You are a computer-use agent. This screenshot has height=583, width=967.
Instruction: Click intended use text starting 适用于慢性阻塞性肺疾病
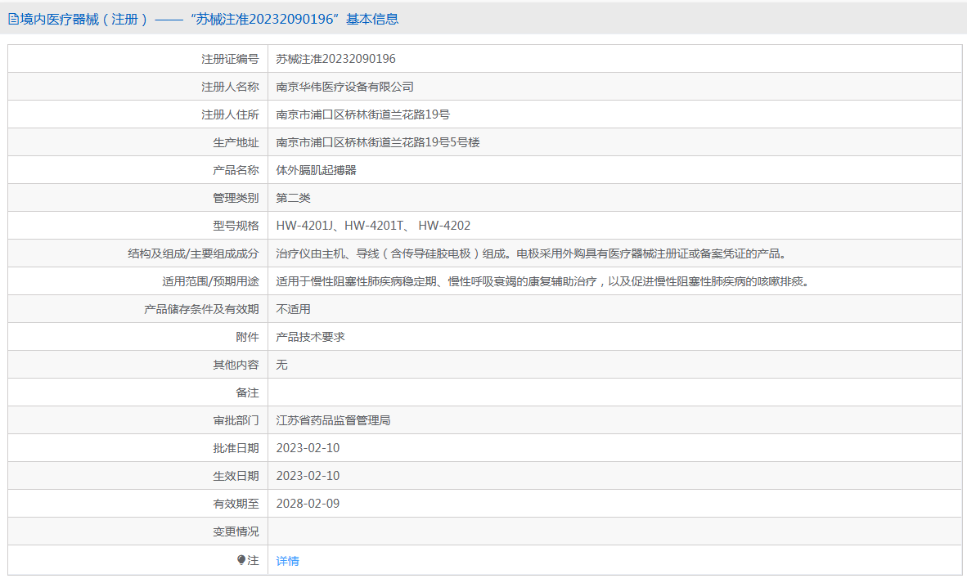(542, 281)
